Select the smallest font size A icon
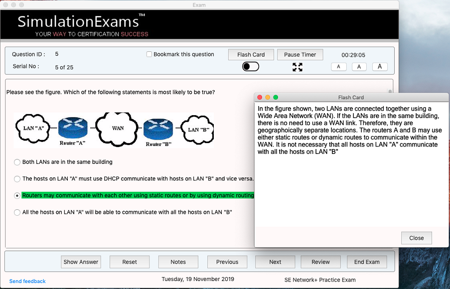450x289 pixels. point(338,66)
